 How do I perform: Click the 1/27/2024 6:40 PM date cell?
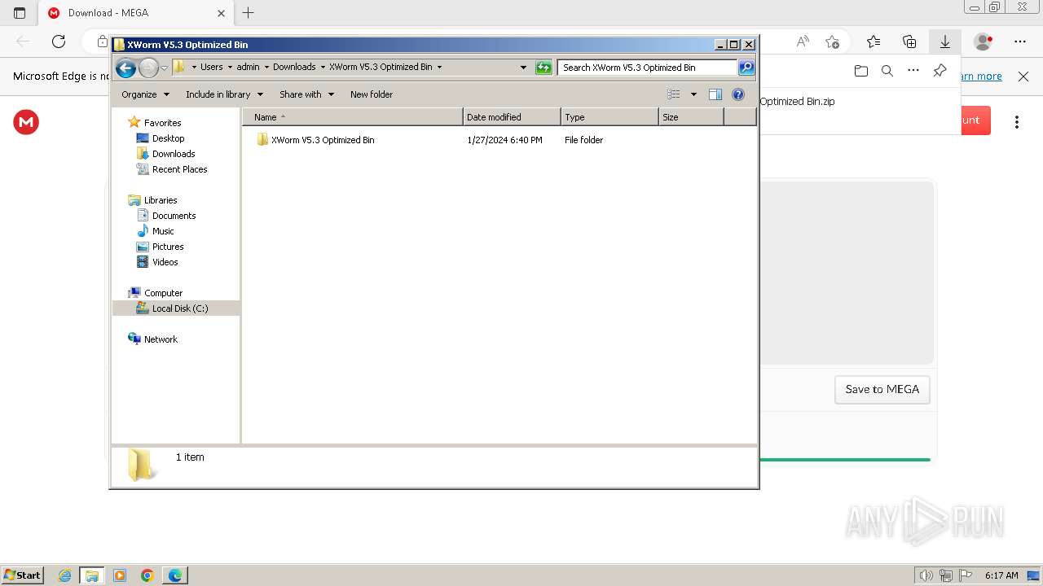click(504, 140)
